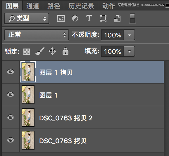
Task: Filter for type layers T icon
Action: [x=89, y=18]
